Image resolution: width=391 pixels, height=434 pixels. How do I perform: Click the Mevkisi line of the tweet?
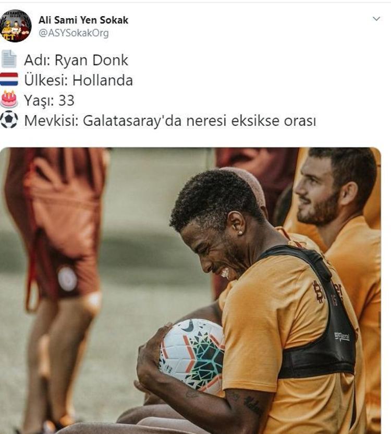coord(170,121)
